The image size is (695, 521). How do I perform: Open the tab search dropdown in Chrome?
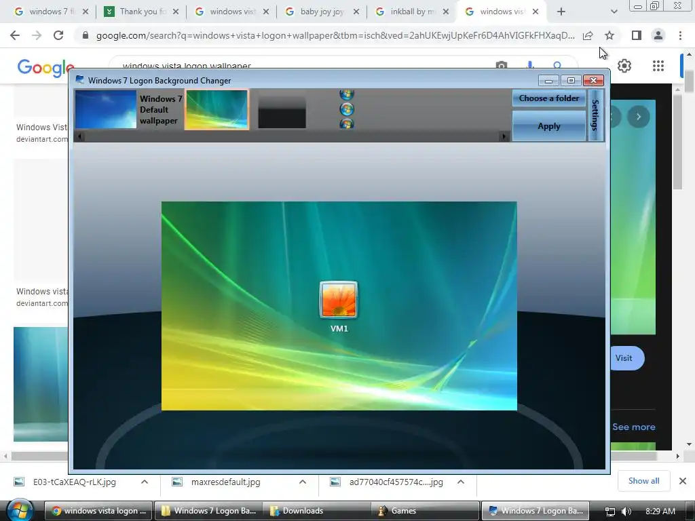point(614,12)
